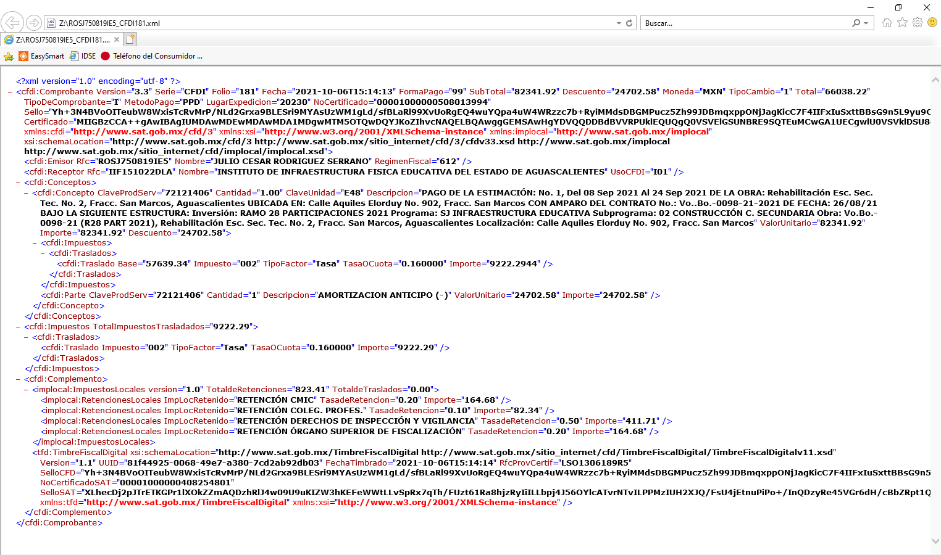Collapse cfdi:Impuestos inside Concepto
This screenshot has width=941, height=555.
[x=35, y=243]
